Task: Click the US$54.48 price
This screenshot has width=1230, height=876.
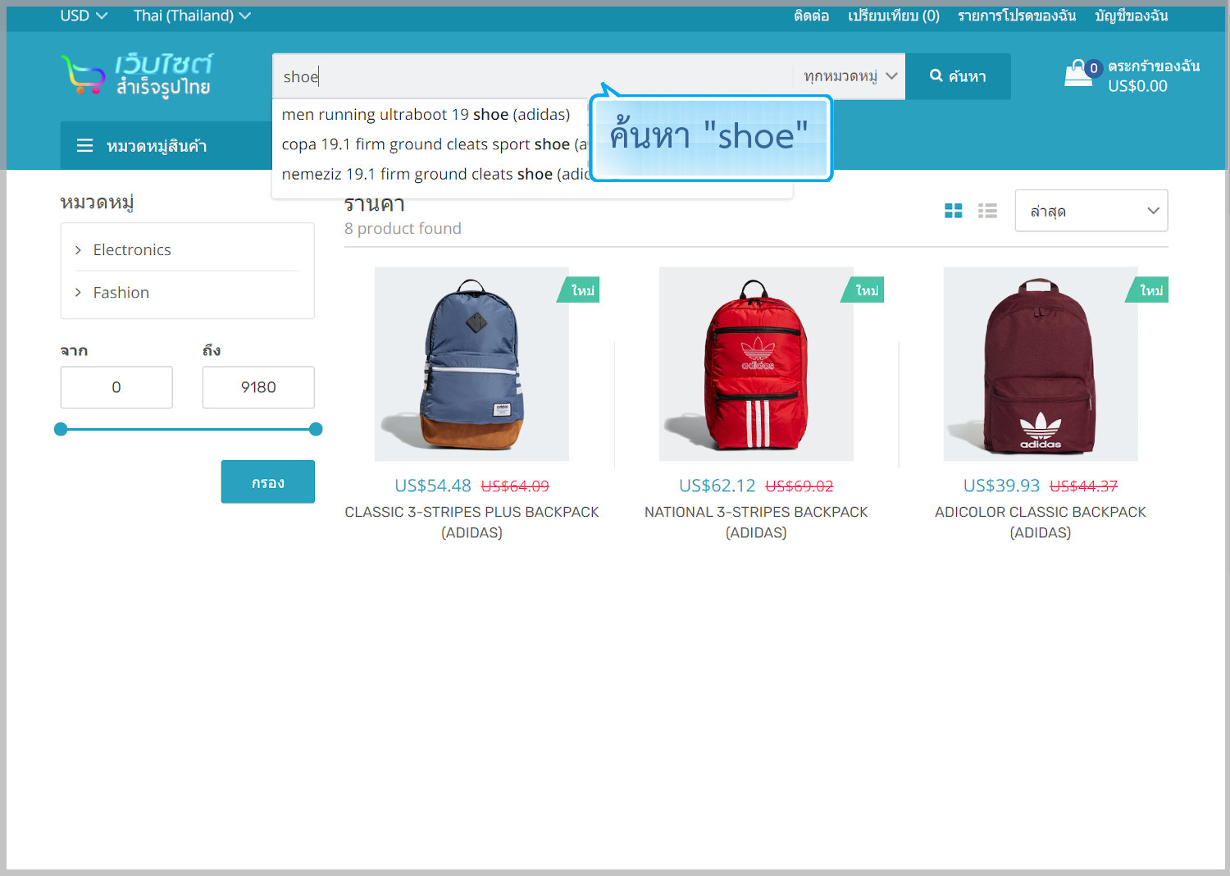Action: coord(433,486)
